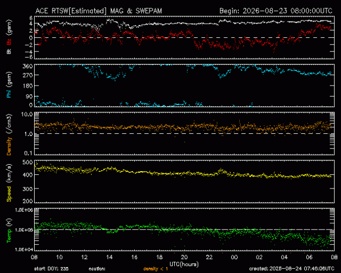
Task: Click the '1.0E+04' tick on Temp axis
Action: [24, 249]
